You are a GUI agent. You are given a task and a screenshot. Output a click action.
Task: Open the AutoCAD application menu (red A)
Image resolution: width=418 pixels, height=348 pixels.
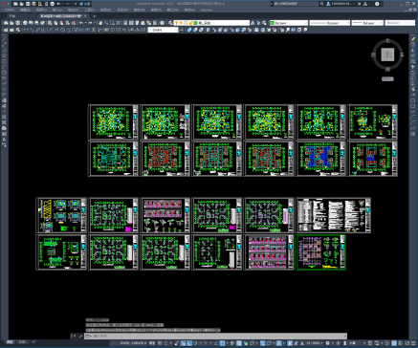pos(4,4)
